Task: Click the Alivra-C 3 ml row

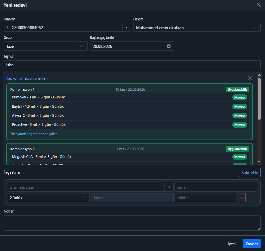Action: click(x=129, y=115)
